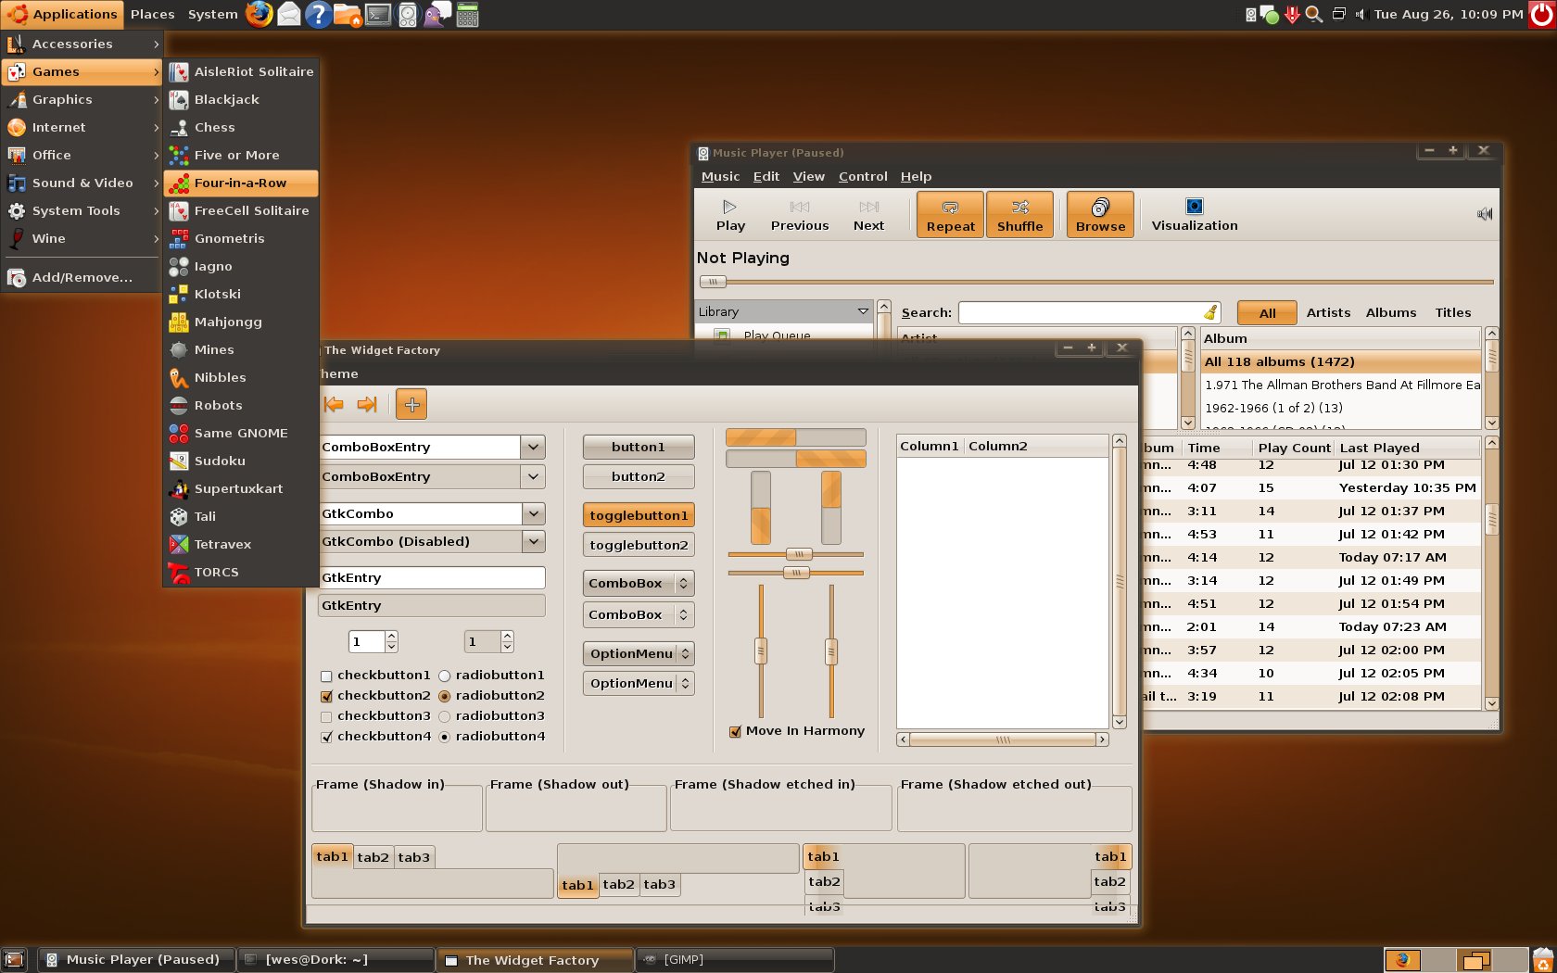Toggle the Browse button in the Music Player
This screenshot has width=1557, height=973.
(1100, 215)
